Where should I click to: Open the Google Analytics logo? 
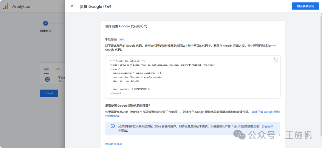pyautogui.click(x=6, y=6)
